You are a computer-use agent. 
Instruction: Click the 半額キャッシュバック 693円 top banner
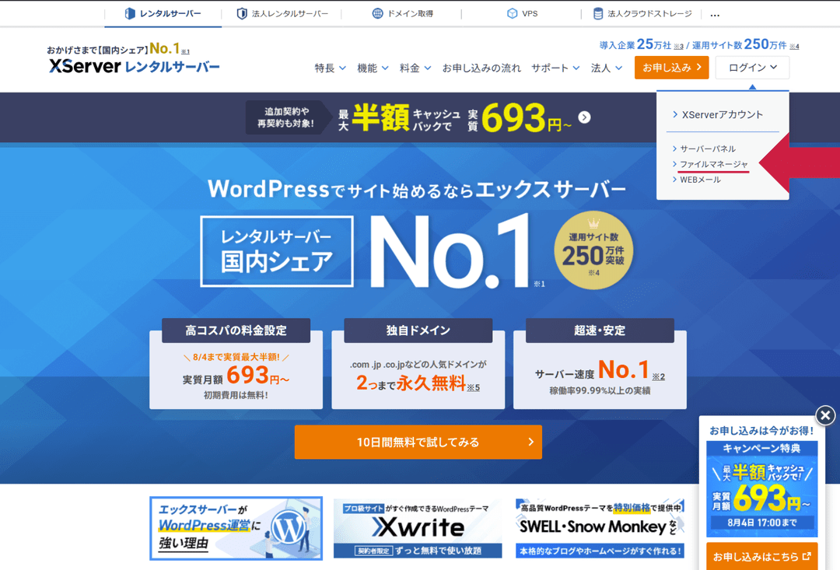tap(418, 117)
